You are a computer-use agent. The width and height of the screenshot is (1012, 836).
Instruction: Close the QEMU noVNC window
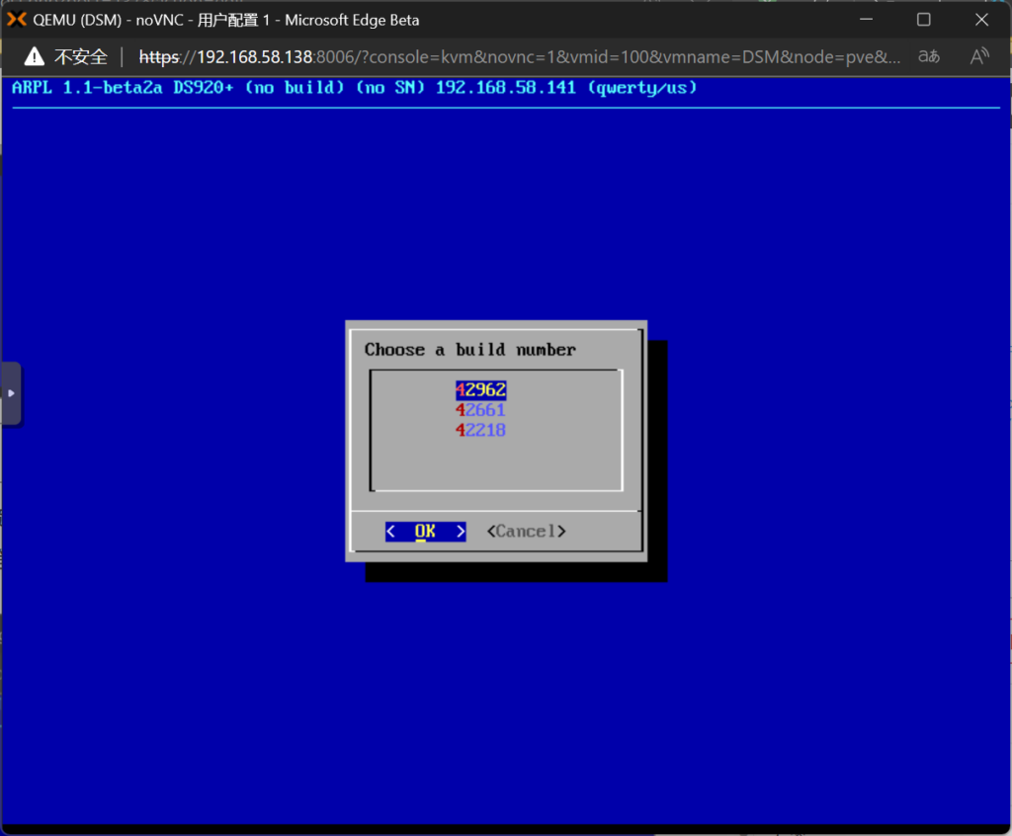[x=981, y=20]
